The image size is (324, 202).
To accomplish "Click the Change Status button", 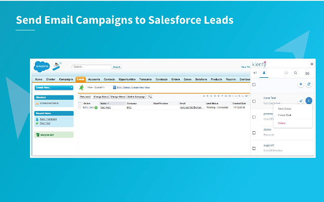I will 101,96.
